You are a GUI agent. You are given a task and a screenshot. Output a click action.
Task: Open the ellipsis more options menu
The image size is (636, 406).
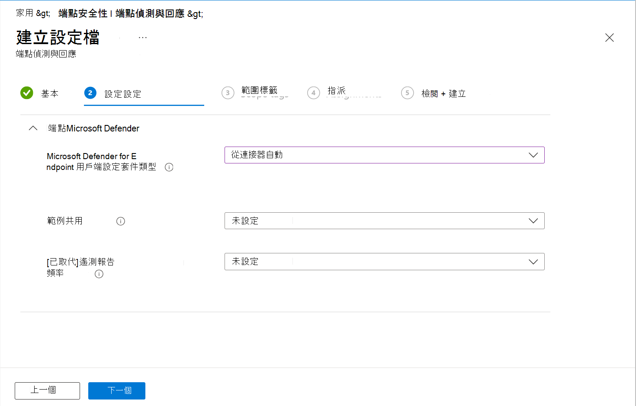pos(143,38)
